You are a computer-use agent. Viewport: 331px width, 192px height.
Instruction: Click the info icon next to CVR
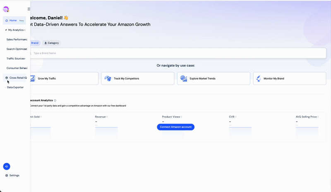[x=236, y=117]
